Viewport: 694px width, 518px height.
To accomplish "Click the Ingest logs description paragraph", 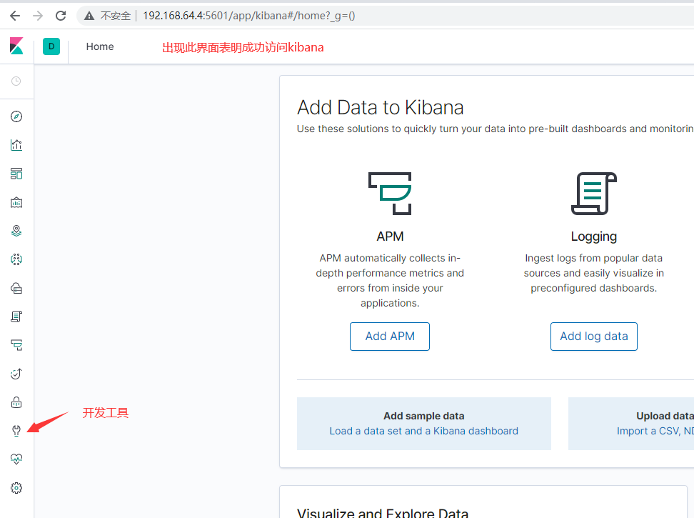I will (x=594, y=273).
